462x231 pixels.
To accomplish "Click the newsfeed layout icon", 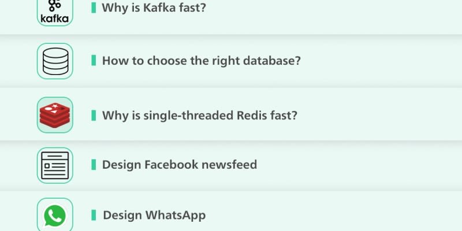I will (x=55, y=165).
